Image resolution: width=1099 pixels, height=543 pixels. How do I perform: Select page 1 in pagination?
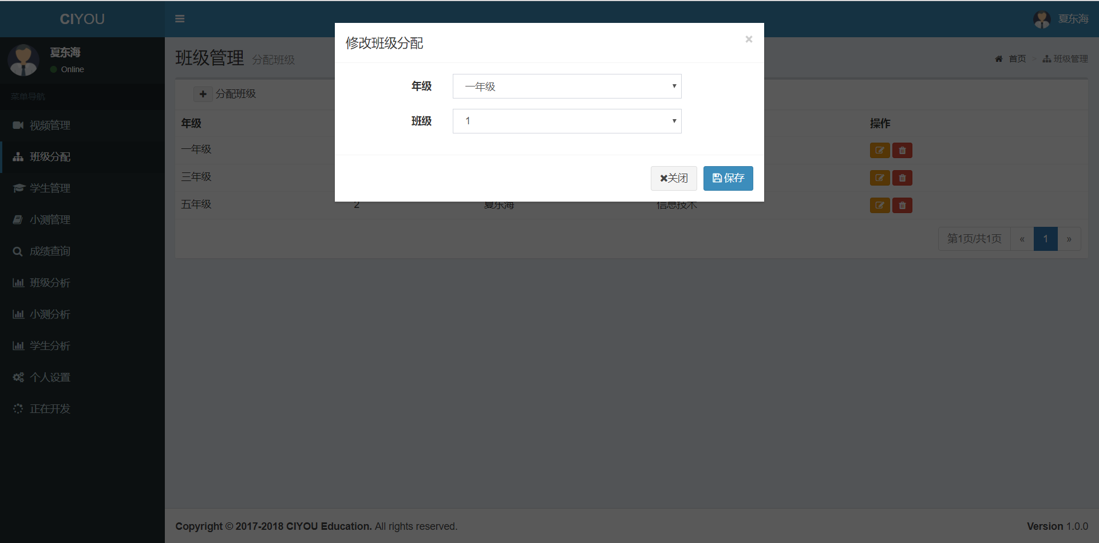[x=1045, y=239]
